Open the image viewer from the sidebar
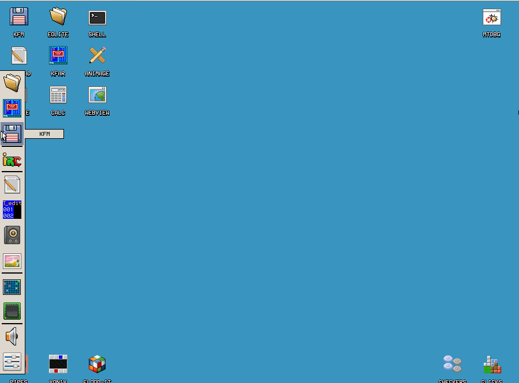 12,261
